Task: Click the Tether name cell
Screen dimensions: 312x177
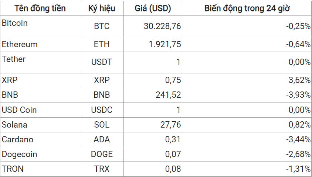Action: (x=14, y=59)
